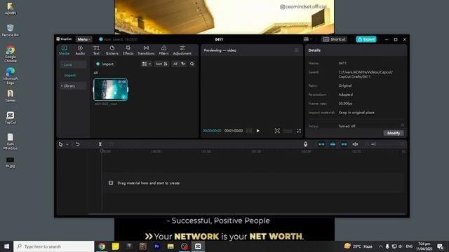449x252 pixels.
Task: Open Premiere Pro from the taskbar
Action: click(x=156, y=246)
